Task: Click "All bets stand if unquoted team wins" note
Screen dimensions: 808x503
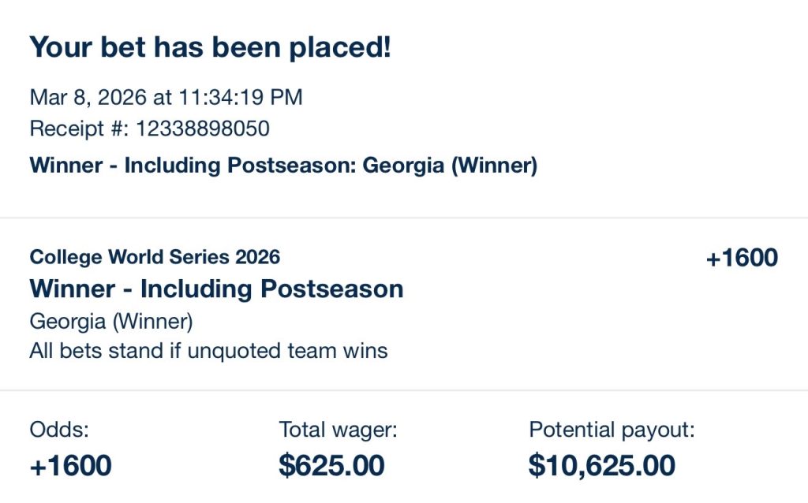Action: click(x=208, y=351)
